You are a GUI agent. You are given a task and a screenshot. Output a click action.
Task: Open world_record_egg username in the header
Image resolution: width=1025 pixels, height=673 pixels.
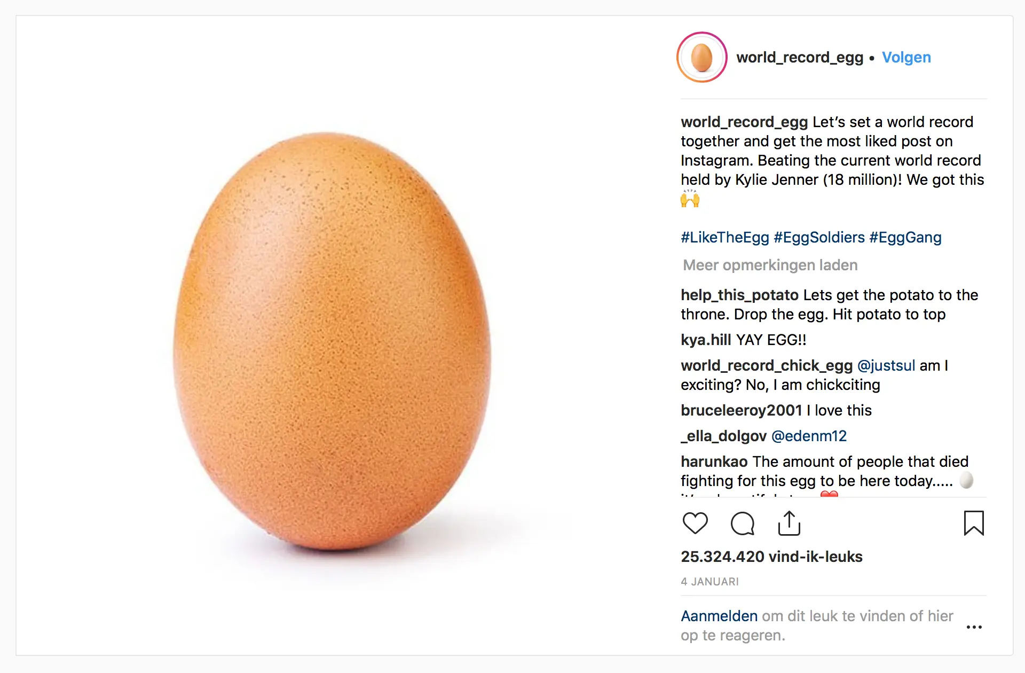click(800, 57)
